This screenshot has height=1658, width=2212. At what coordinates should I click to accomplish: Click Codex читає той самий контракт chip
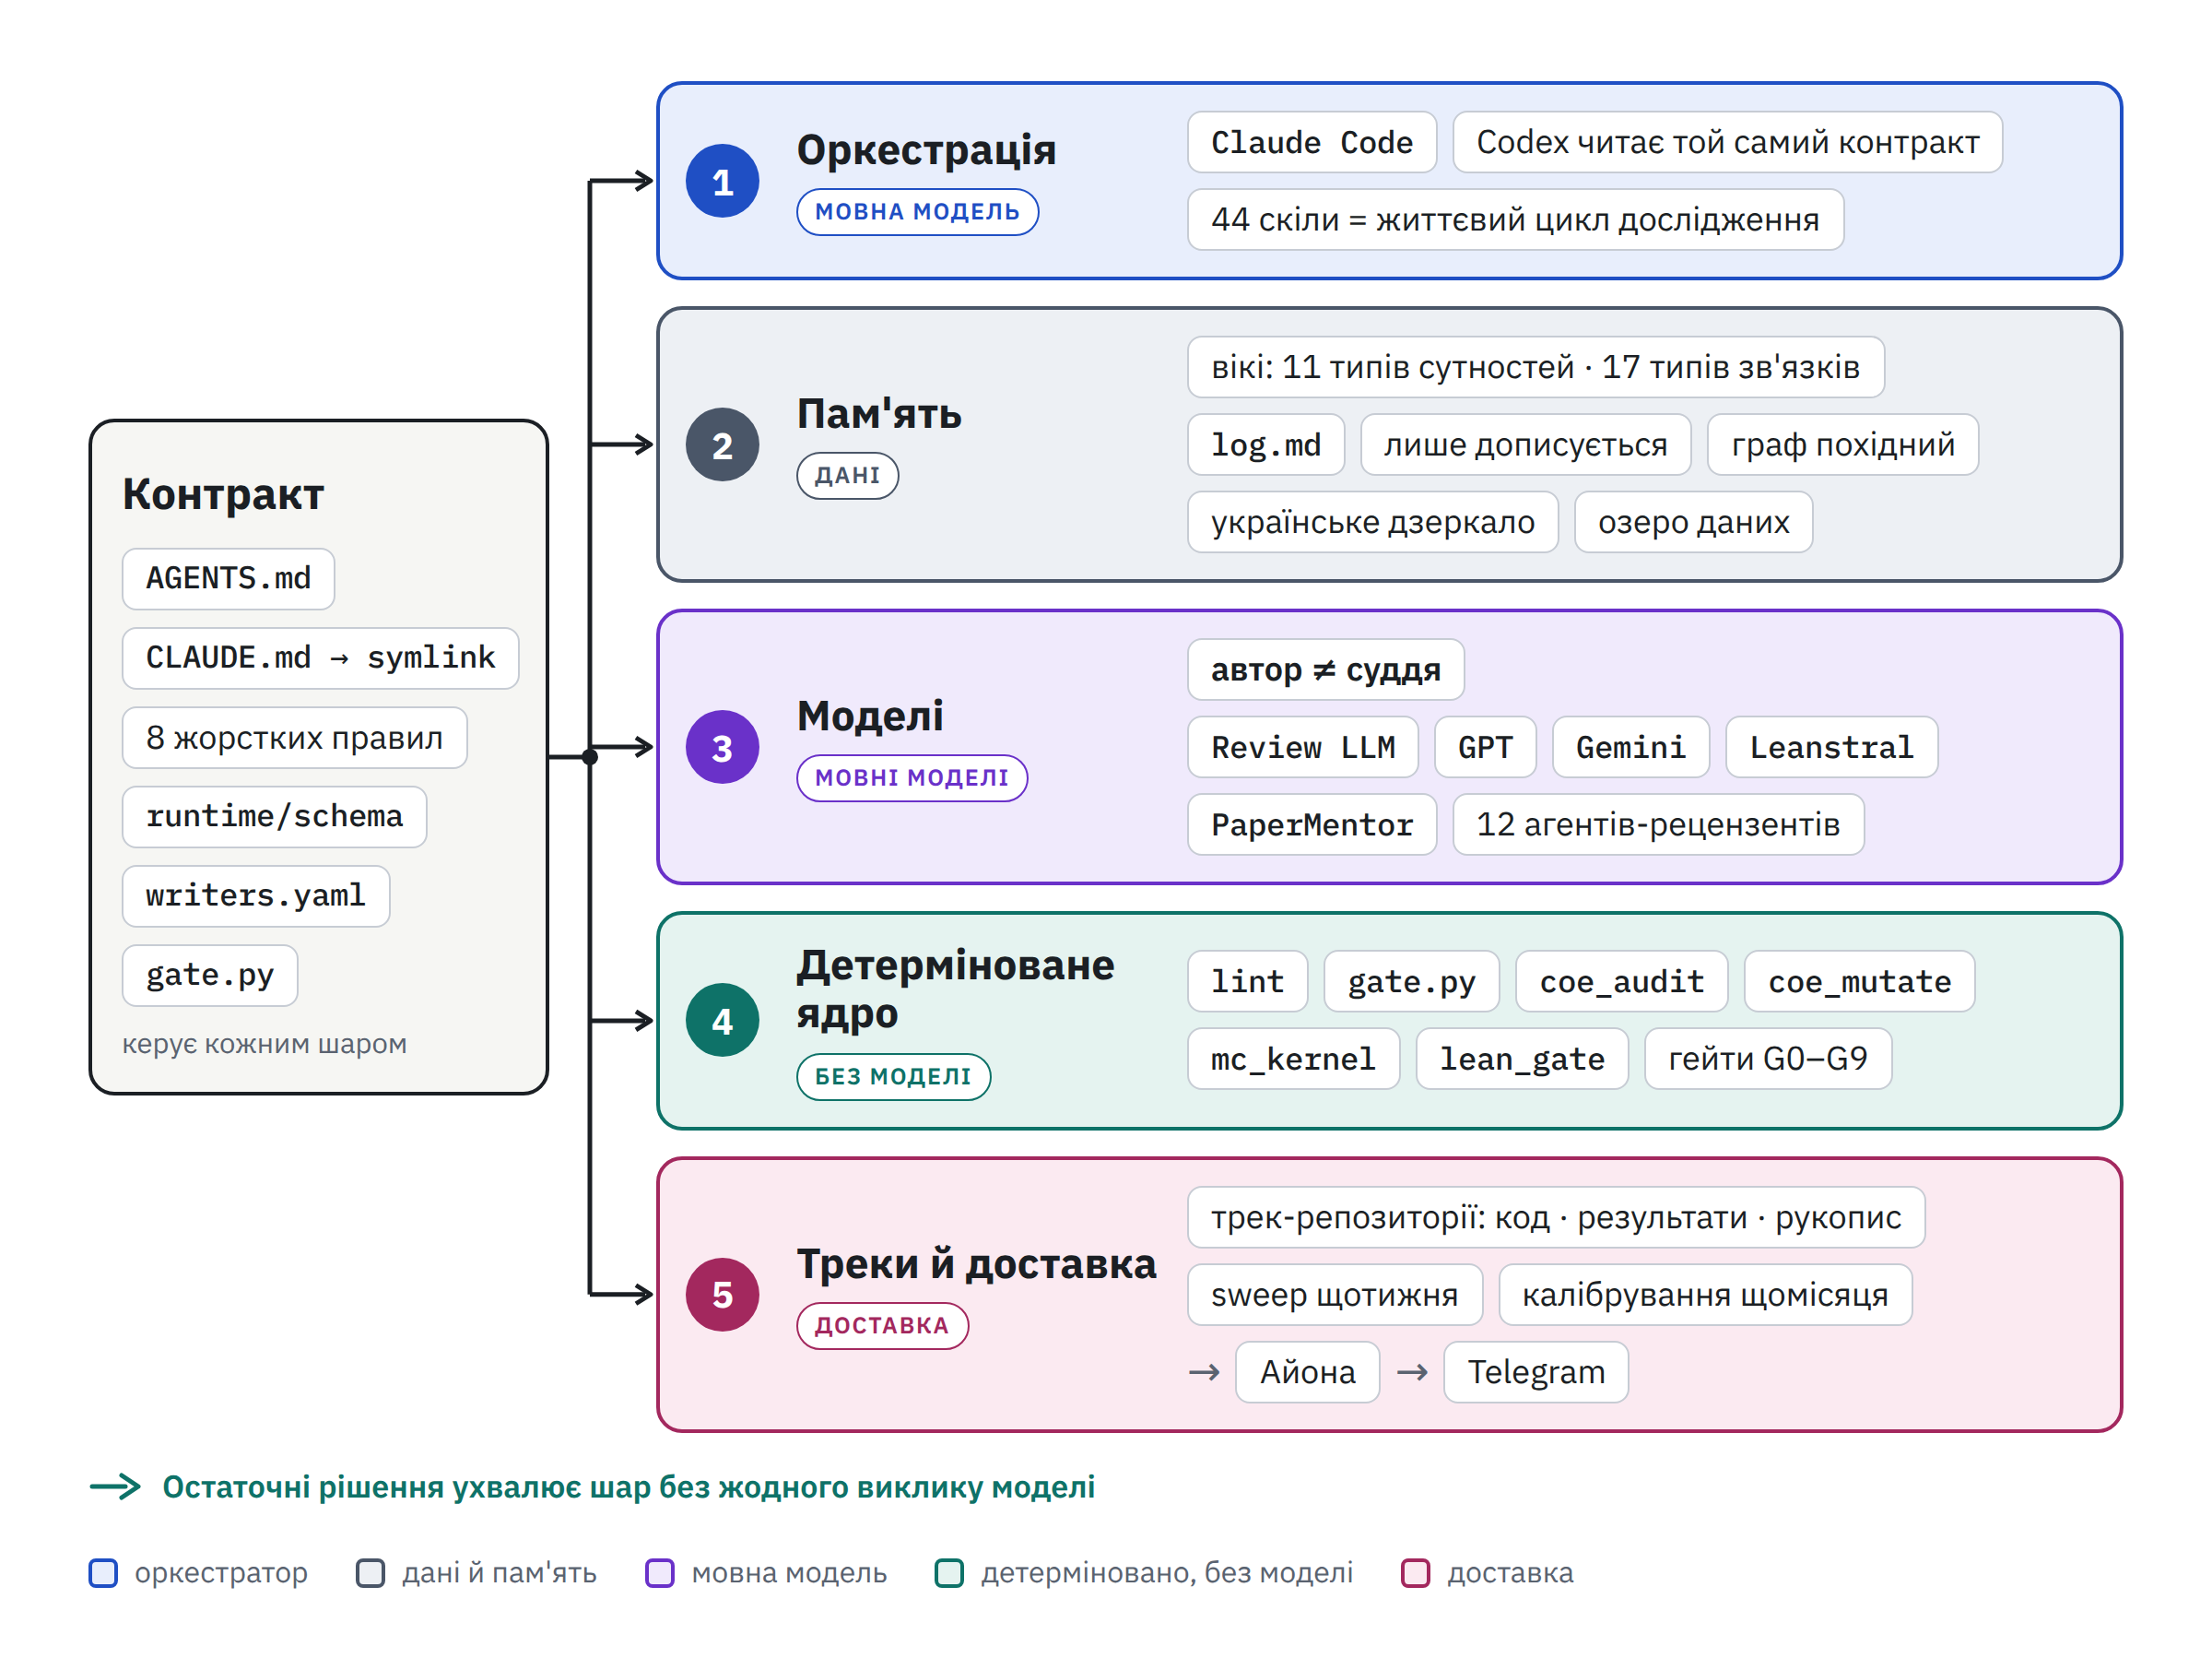1727,142
